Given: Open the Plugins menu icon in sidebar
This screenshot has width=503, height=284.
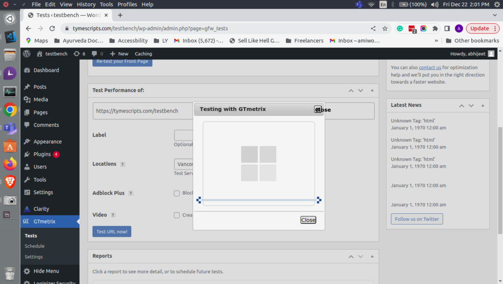Looking at the screenshot, I should 27,154.
